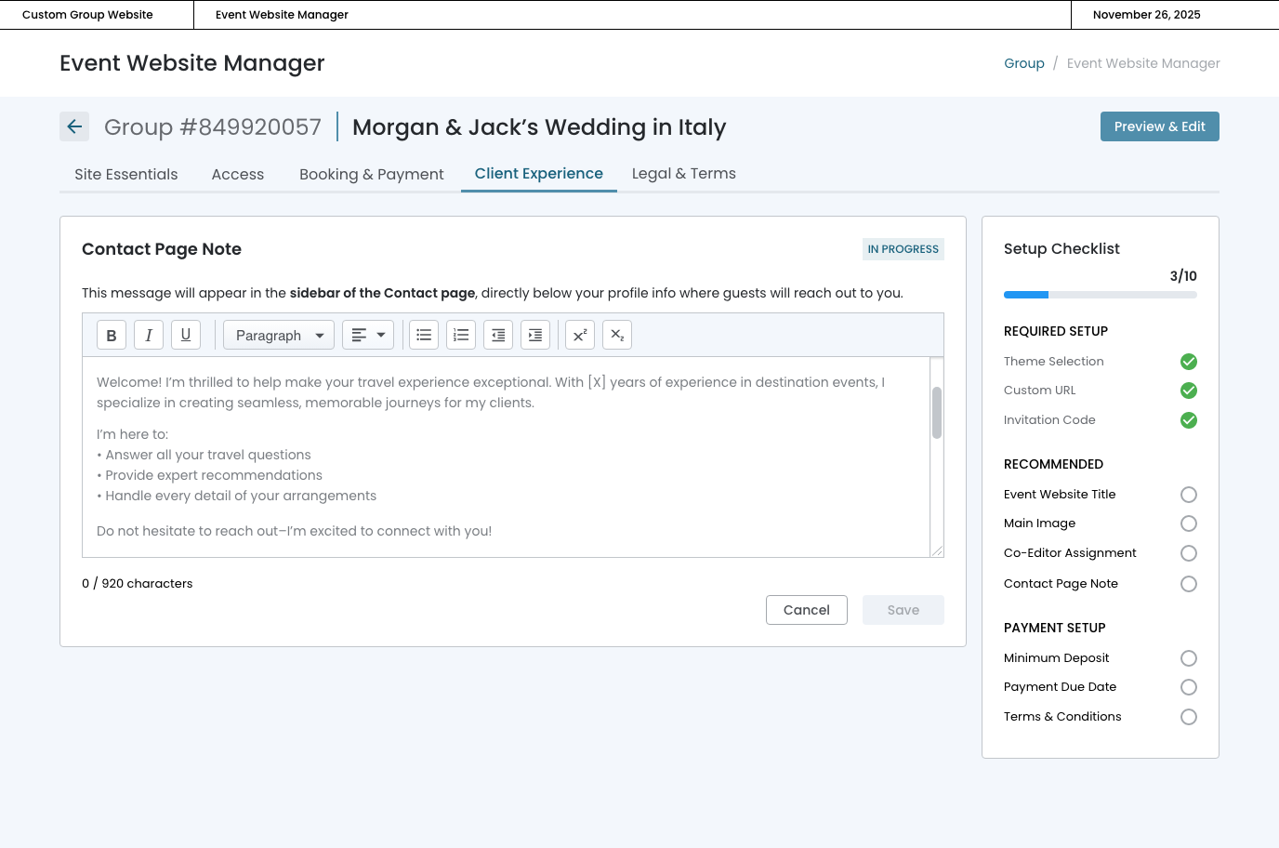Click the editor's vertical scrollbar thumb
The image size is (1279, 848).
point(937,412)
